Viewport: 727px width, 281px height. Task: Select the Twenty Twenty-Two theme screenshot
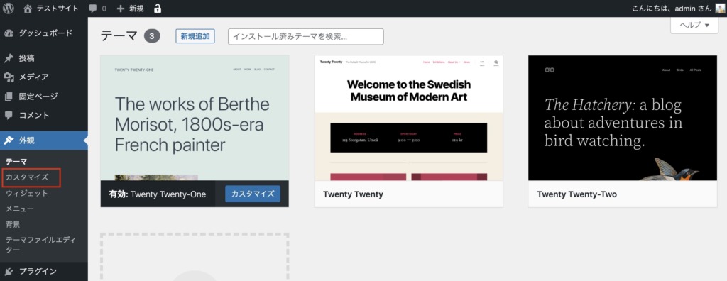tap(623, 118)
